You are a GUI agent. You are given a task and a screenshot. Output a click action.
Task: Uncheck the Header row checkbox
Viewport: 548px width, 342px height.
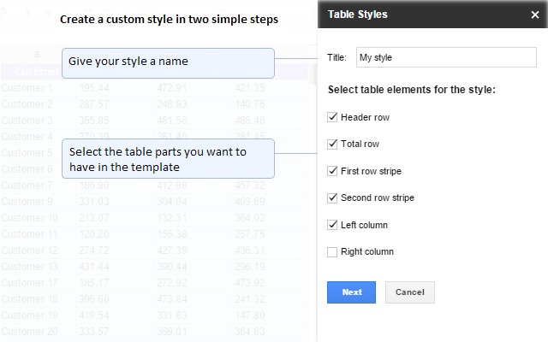click(332, 117)
